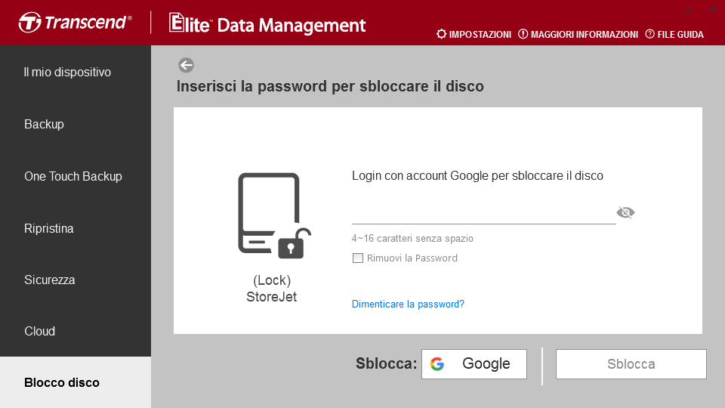Click the Google G logo icon

437,364
